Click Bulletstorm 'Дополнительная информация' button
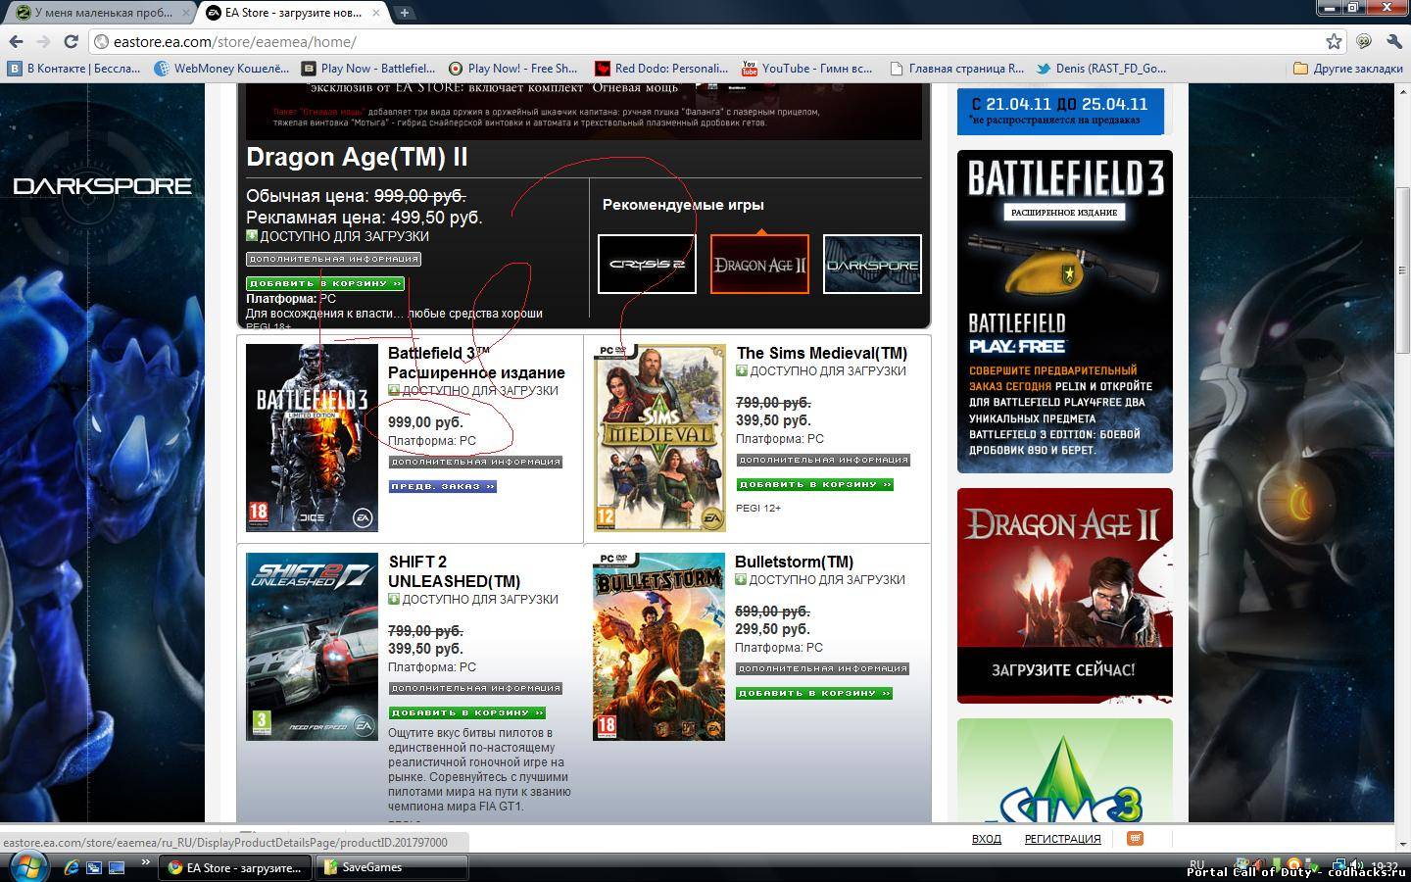This screenshot has height=882, width=1411. (x=822, y=668)
